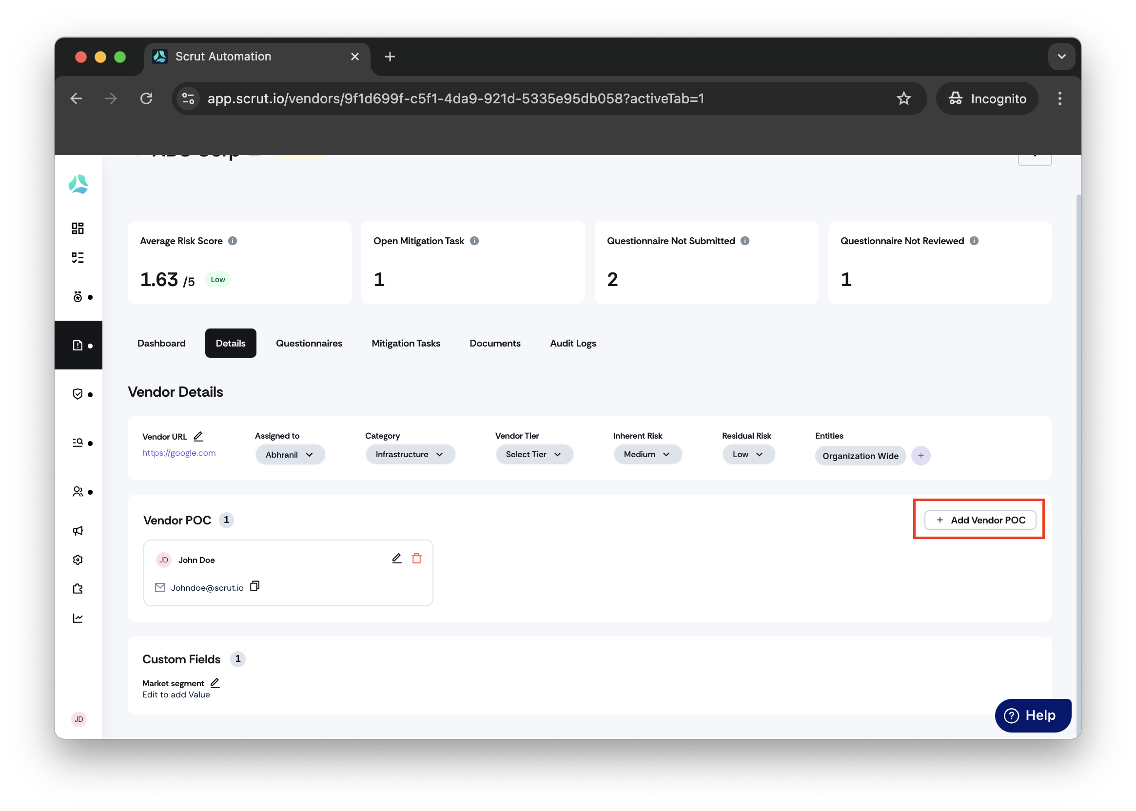Click the shield compliance sidebar icon
Screen dimensions: 1136x811
click(x=78, y=394)
